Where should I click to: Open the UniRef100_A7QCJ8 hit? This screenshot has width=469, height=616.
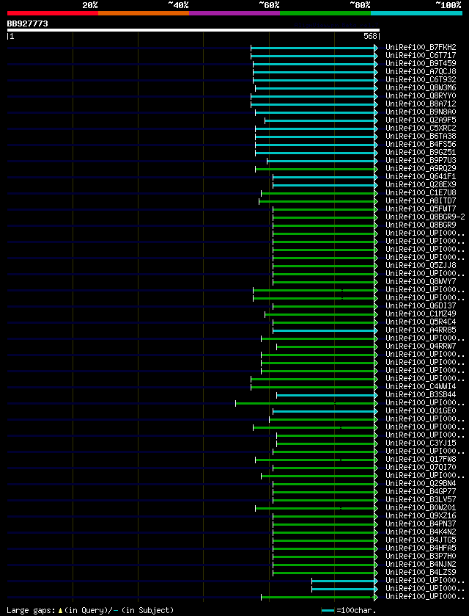[421, 71]
